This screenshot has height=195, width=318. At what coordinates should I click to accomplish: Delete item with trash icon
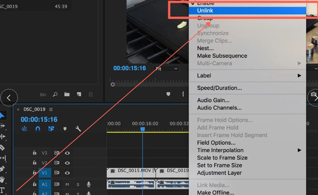91,94
